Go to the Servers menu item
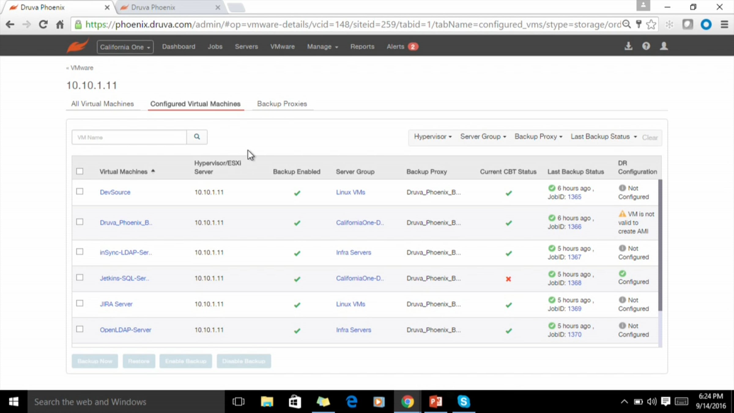The image size is (734, 413). click(247, 47)
